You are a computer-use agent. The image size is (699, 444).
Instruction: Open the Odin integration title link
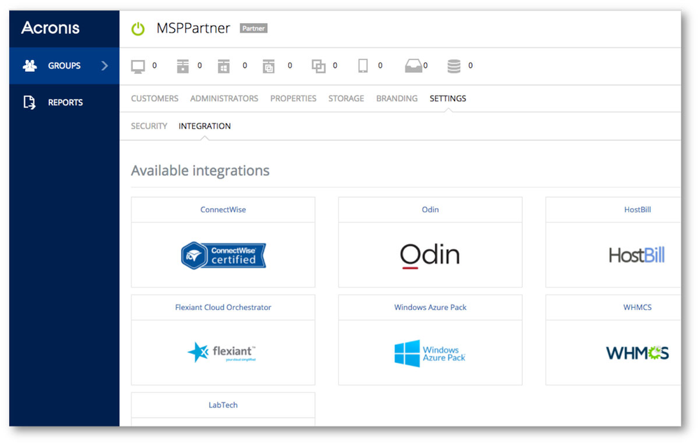430,209
